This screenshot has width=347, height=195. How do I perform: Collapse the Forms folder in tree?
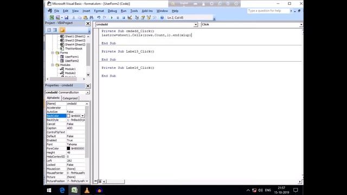pos(53,53)
